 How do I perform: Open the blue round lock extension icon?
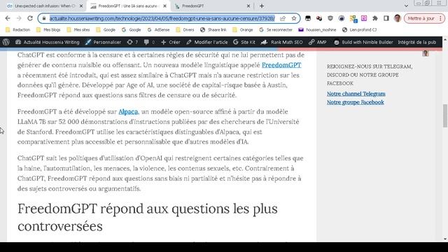pos(342,18)
